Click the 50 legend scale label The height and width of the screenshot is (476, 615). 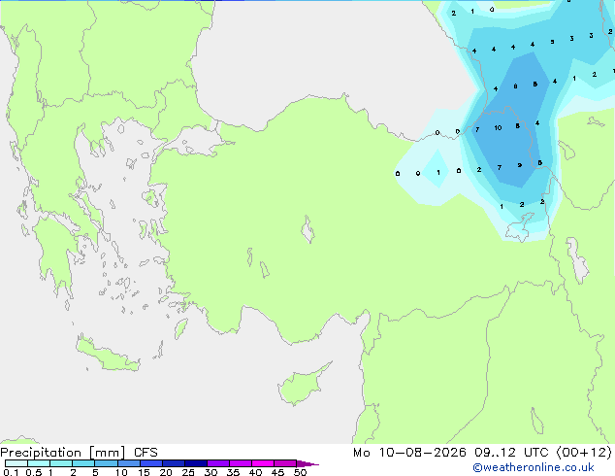pyautogui.click(x=300, y=472)
